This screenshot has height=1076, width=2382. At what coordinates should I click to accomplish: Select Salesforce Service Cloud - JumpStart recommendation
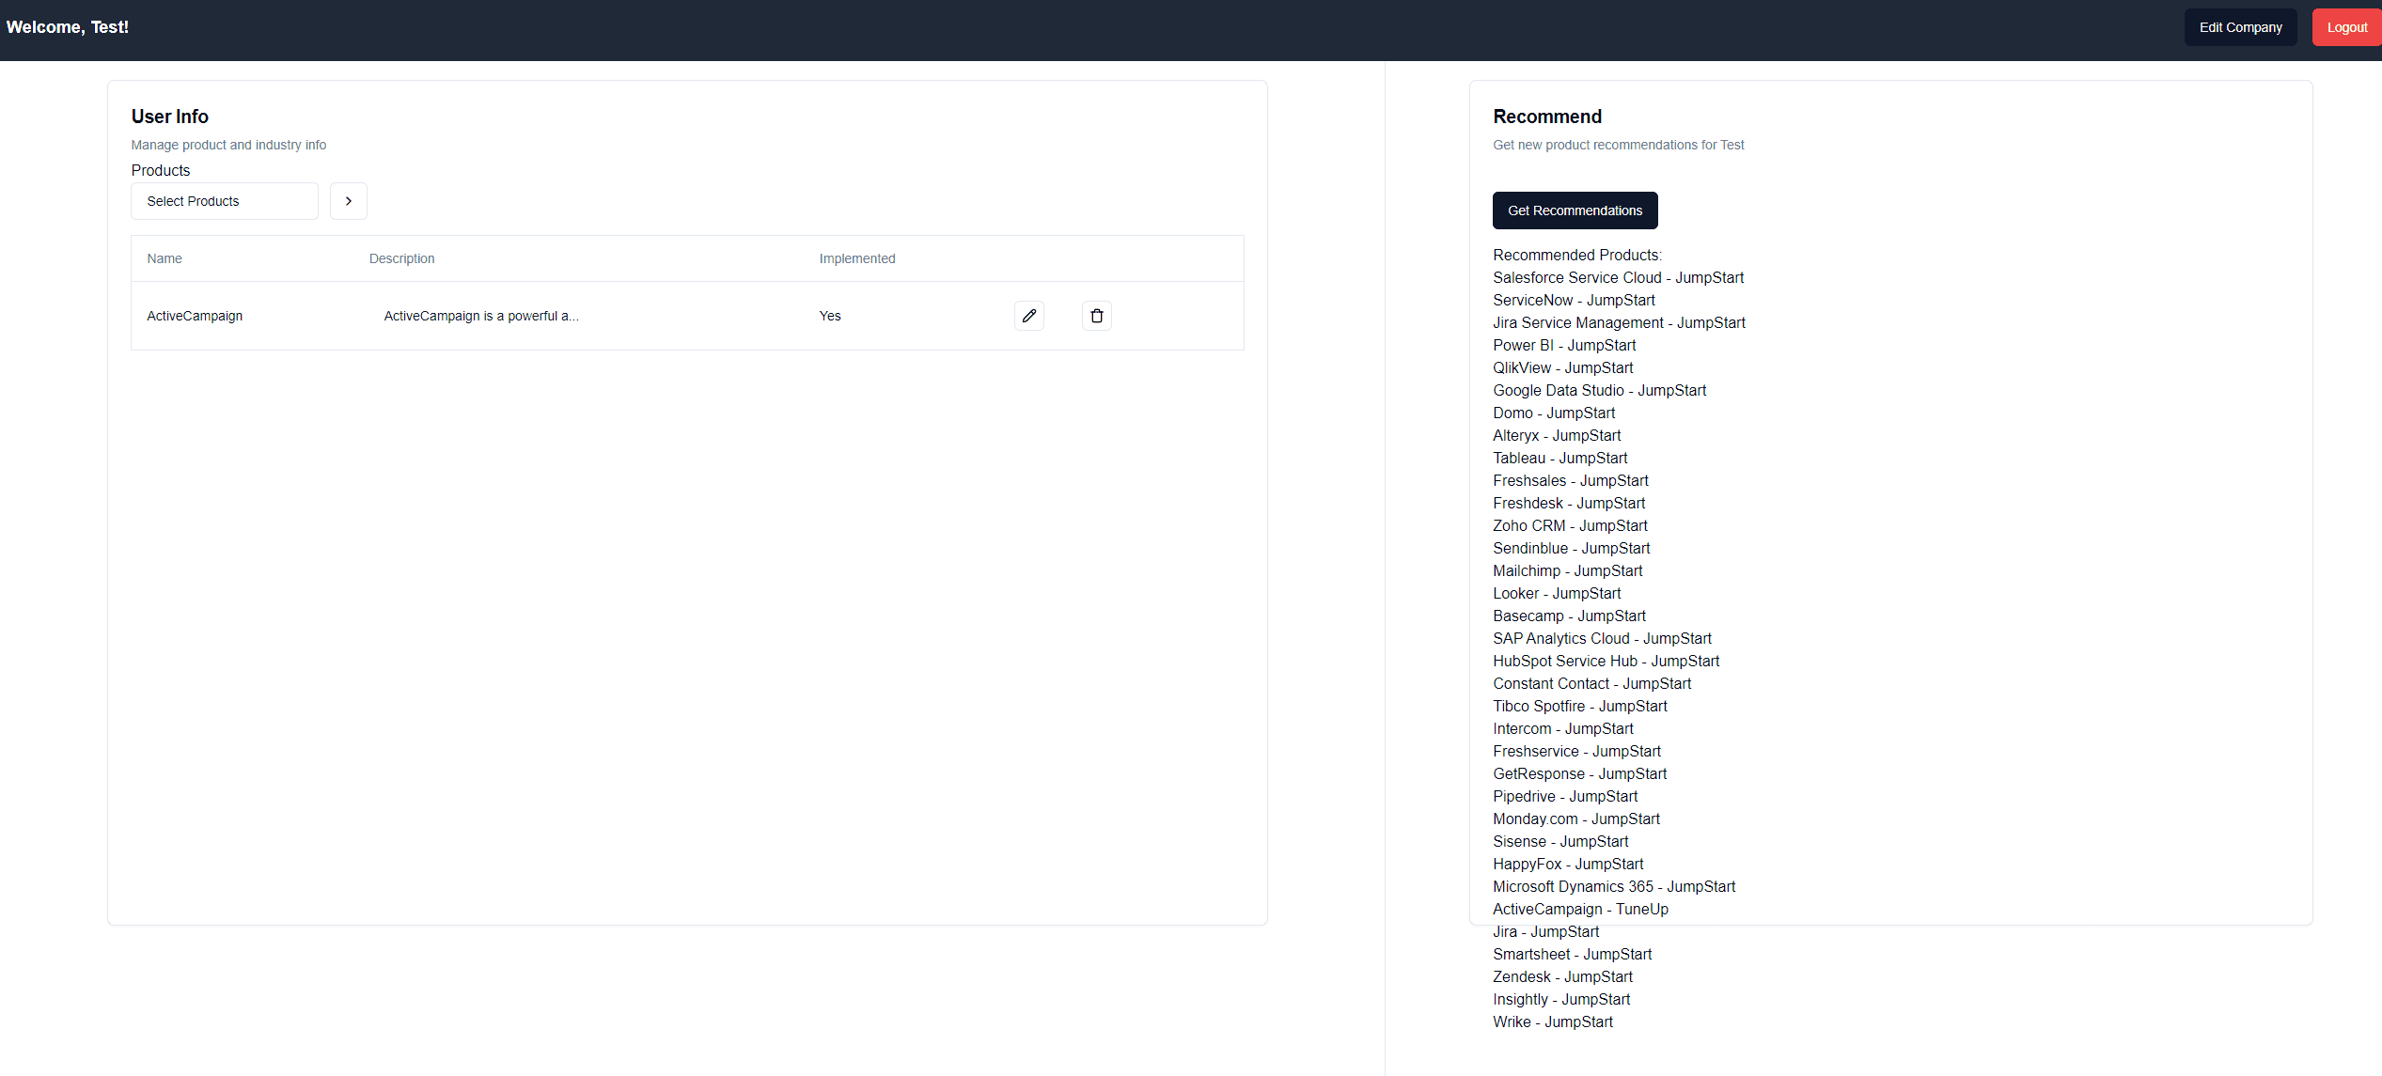click(1617, 278)
